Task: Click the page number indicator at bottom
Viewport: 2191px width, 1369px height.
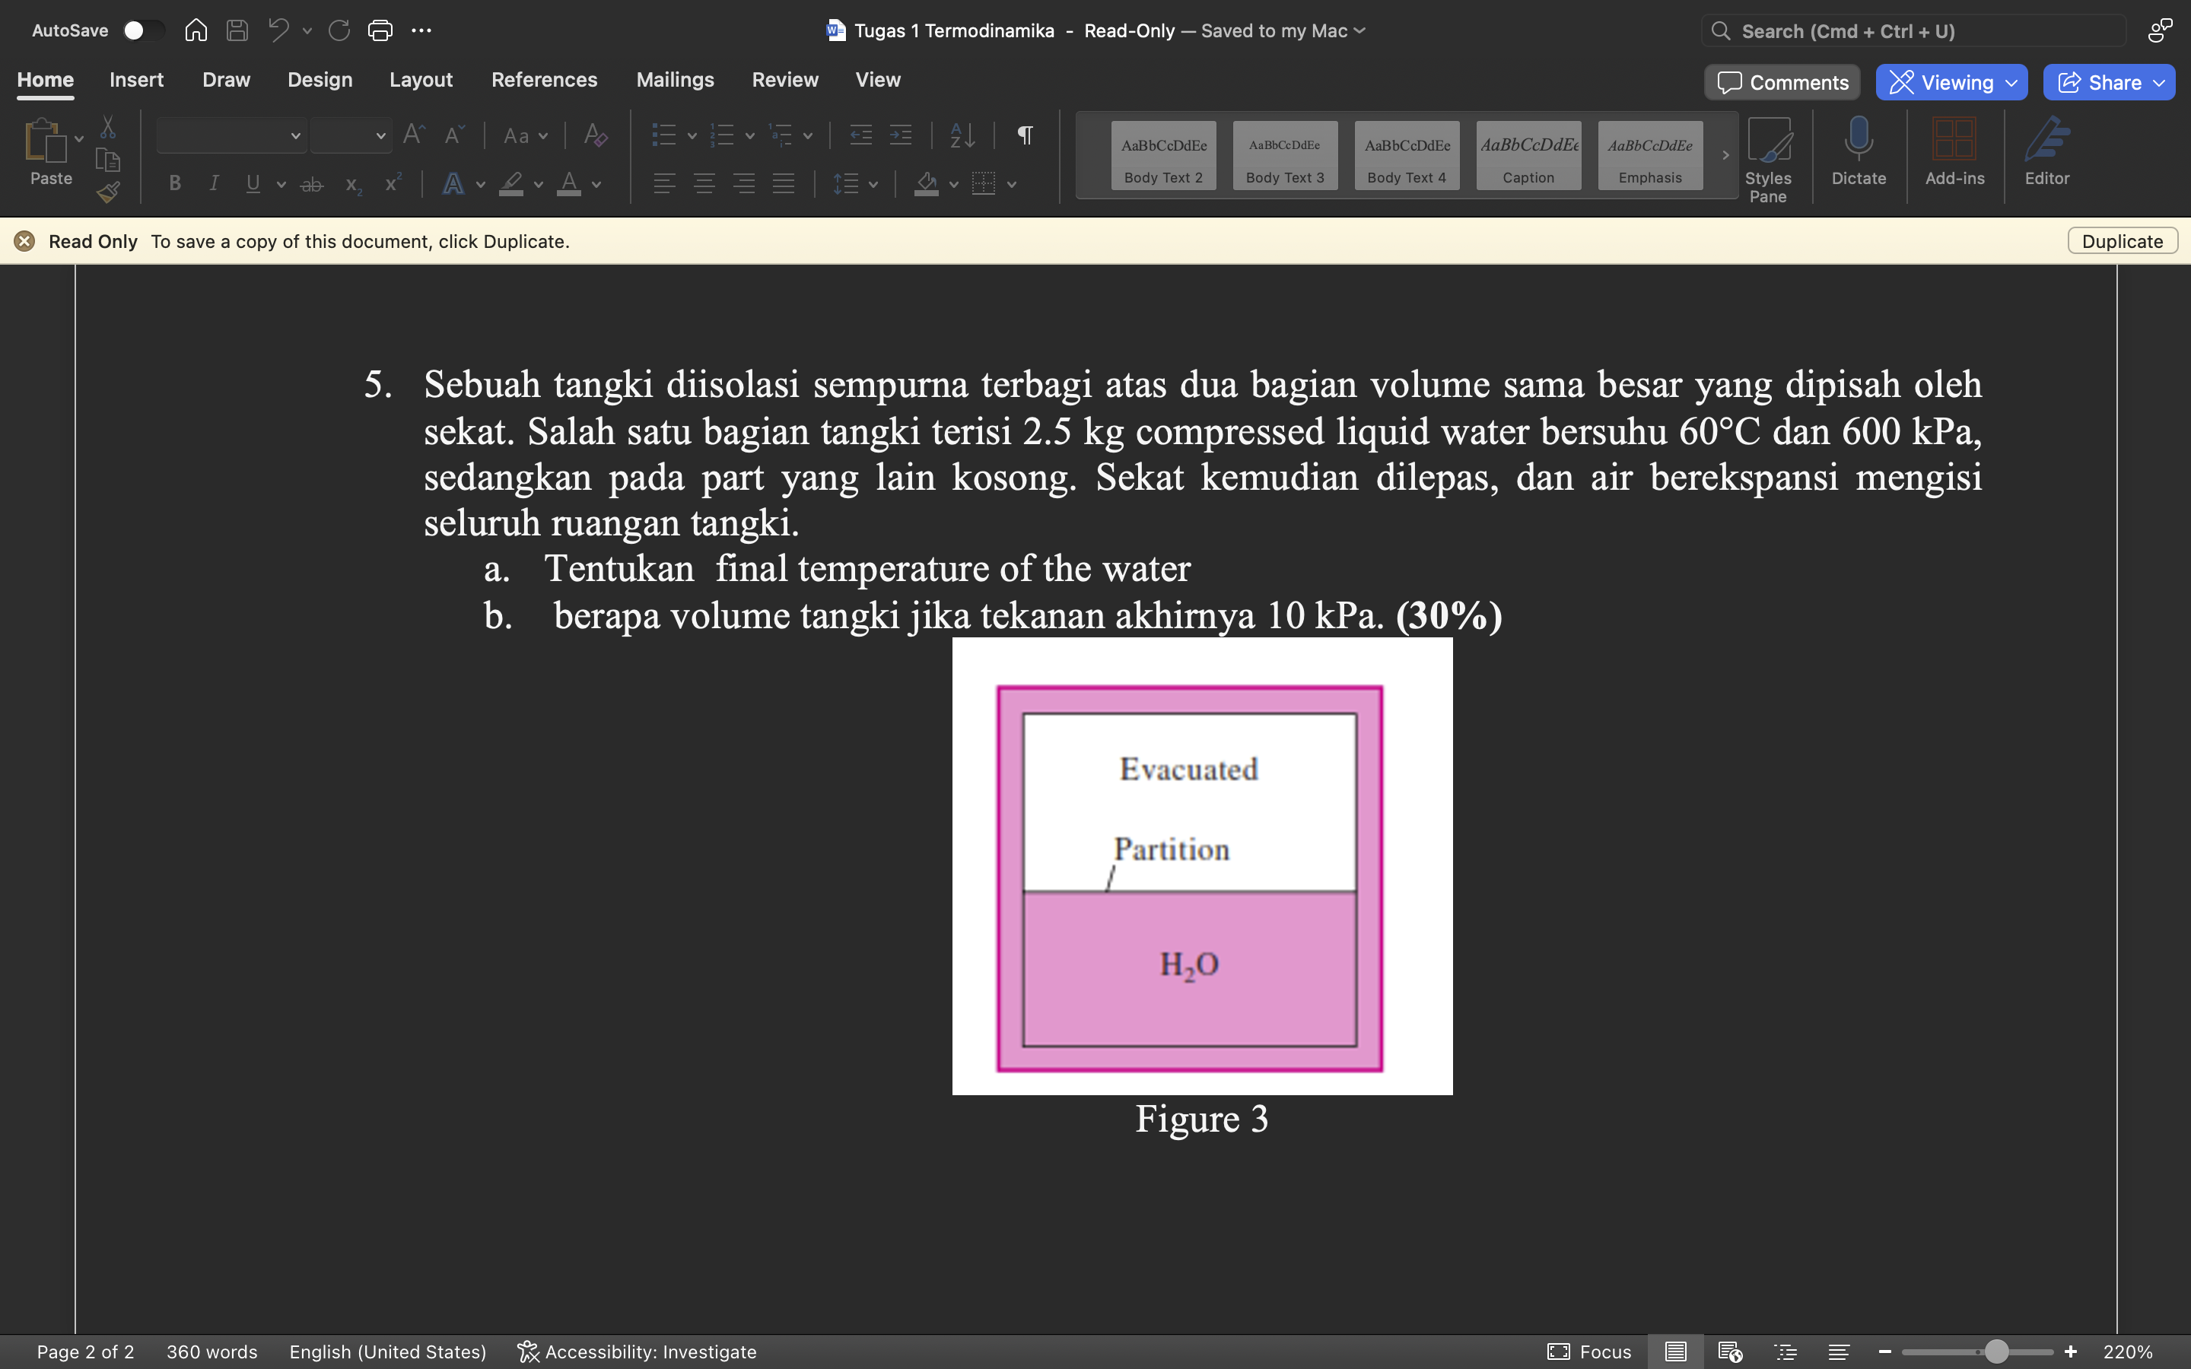Action: pyautogui.click(x=85, y=1352)
